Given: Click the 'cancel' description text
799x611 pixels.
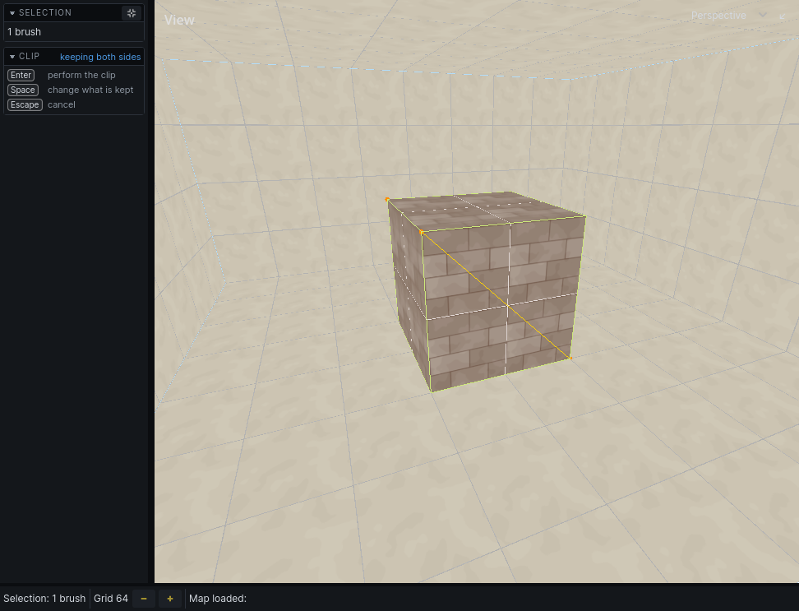Looking at the screenshot, I should [x=61, y=104].
